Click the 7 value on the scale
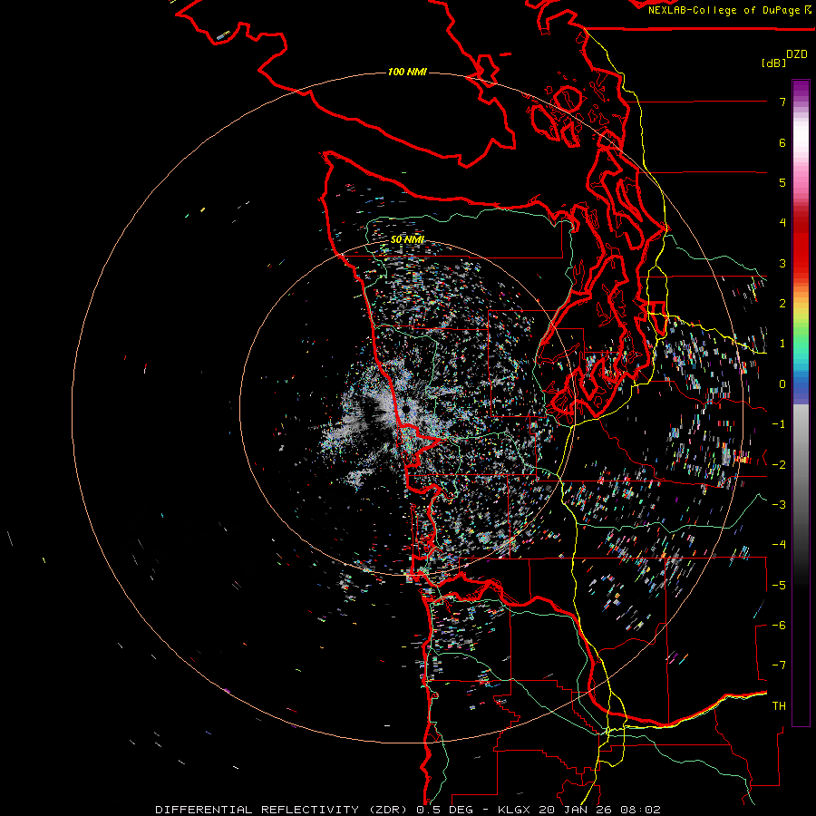The image size is (816, 816). coord(782,102)
